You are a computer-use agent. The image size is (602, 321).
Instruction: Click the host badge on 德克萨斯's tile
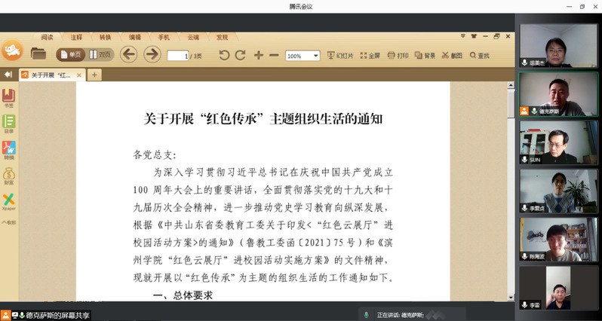524,112
